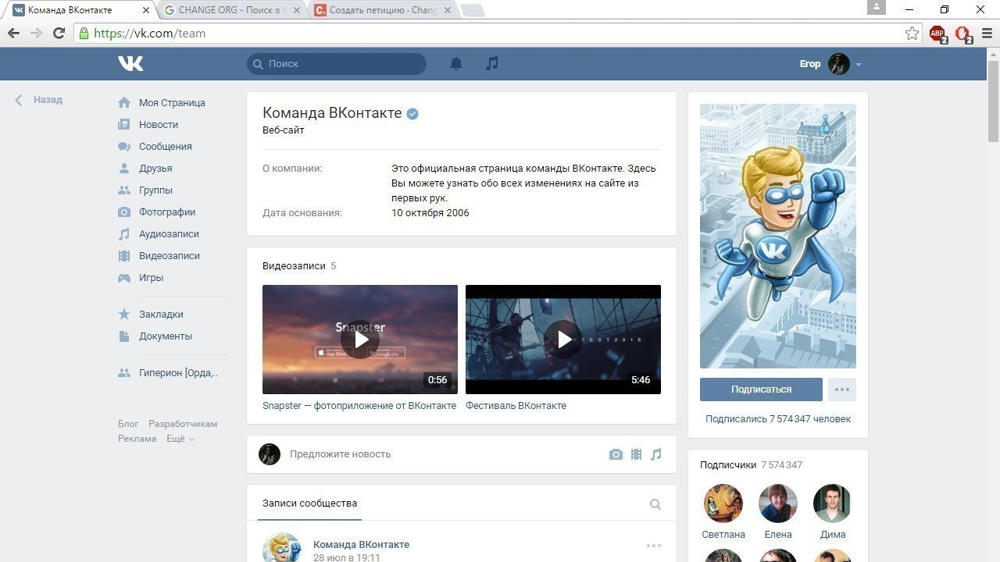
Task: Open the Команда ВКонтакте post author link
Action: click(361, 545)
